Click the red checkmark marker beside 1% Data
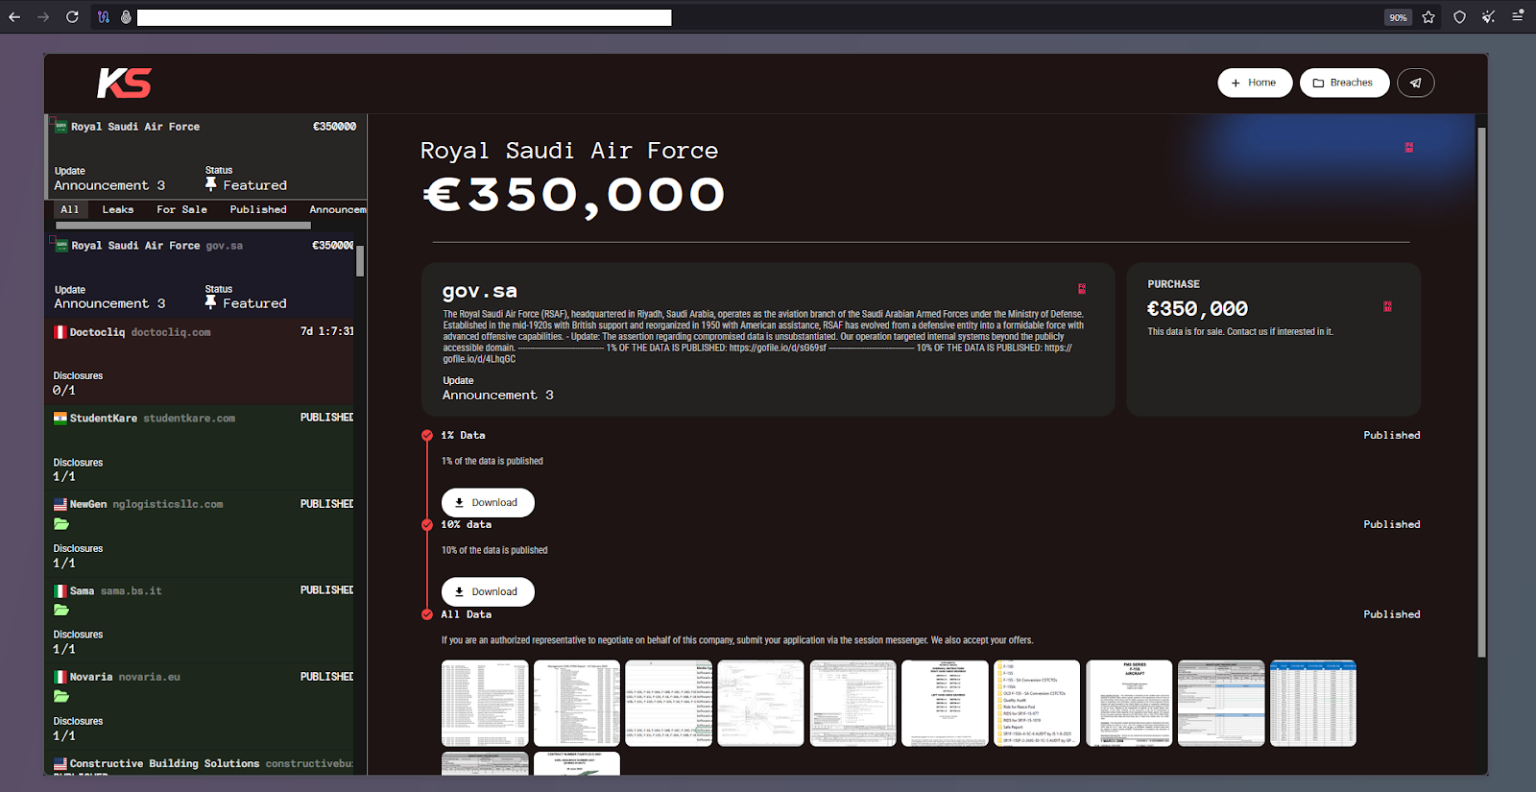Screen dimensions: 1536x792 pyautogui.click(x=427, y=436)
